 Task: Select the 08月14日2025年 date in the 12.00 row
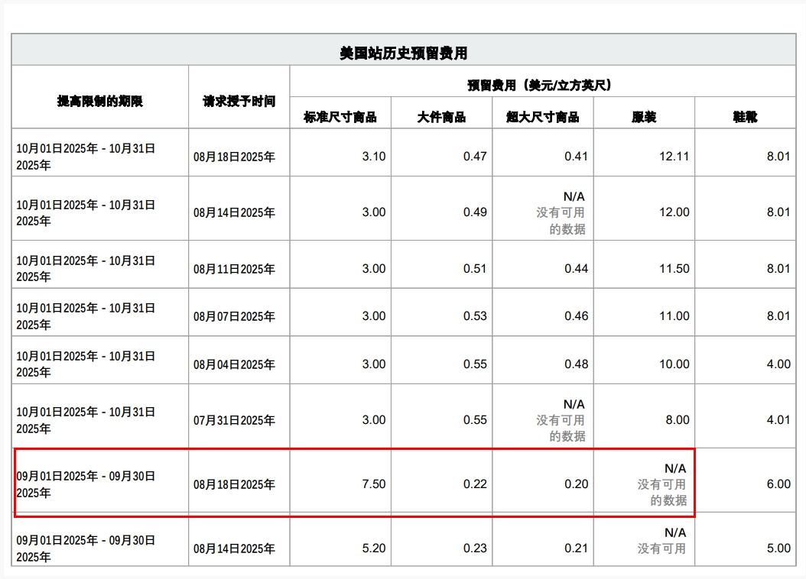(235, 212)
